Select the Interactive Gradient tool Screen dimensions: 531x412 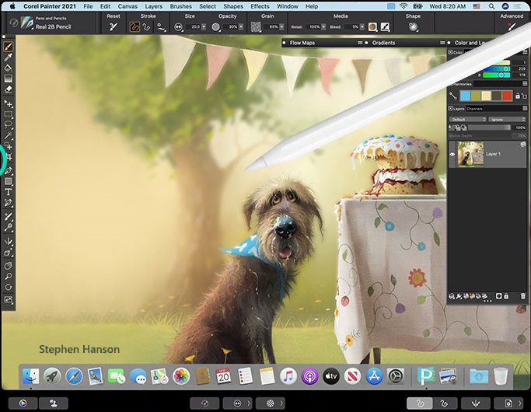point(8,79)
